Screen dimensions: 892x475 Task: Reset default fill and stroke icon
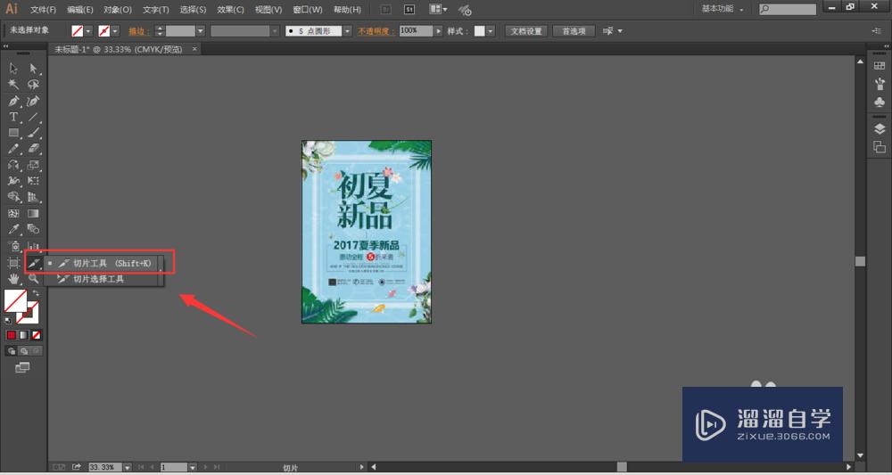click(x=8, y=321)
